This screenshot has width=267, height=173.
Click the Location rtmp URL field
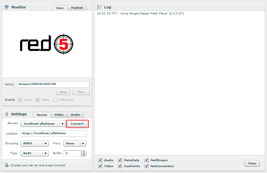coord(53,134)
